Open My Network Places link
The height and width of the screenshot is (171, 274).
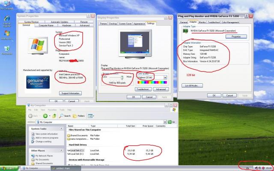tap(42, 156)
